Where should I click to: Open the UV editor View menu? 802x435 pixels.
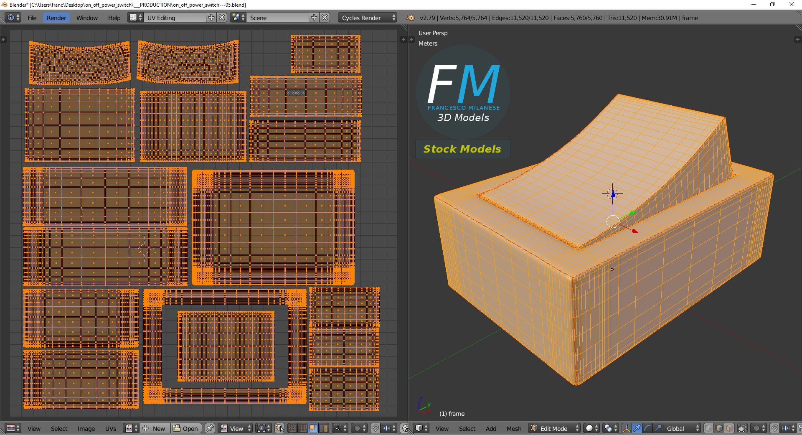tap(34, 428)
